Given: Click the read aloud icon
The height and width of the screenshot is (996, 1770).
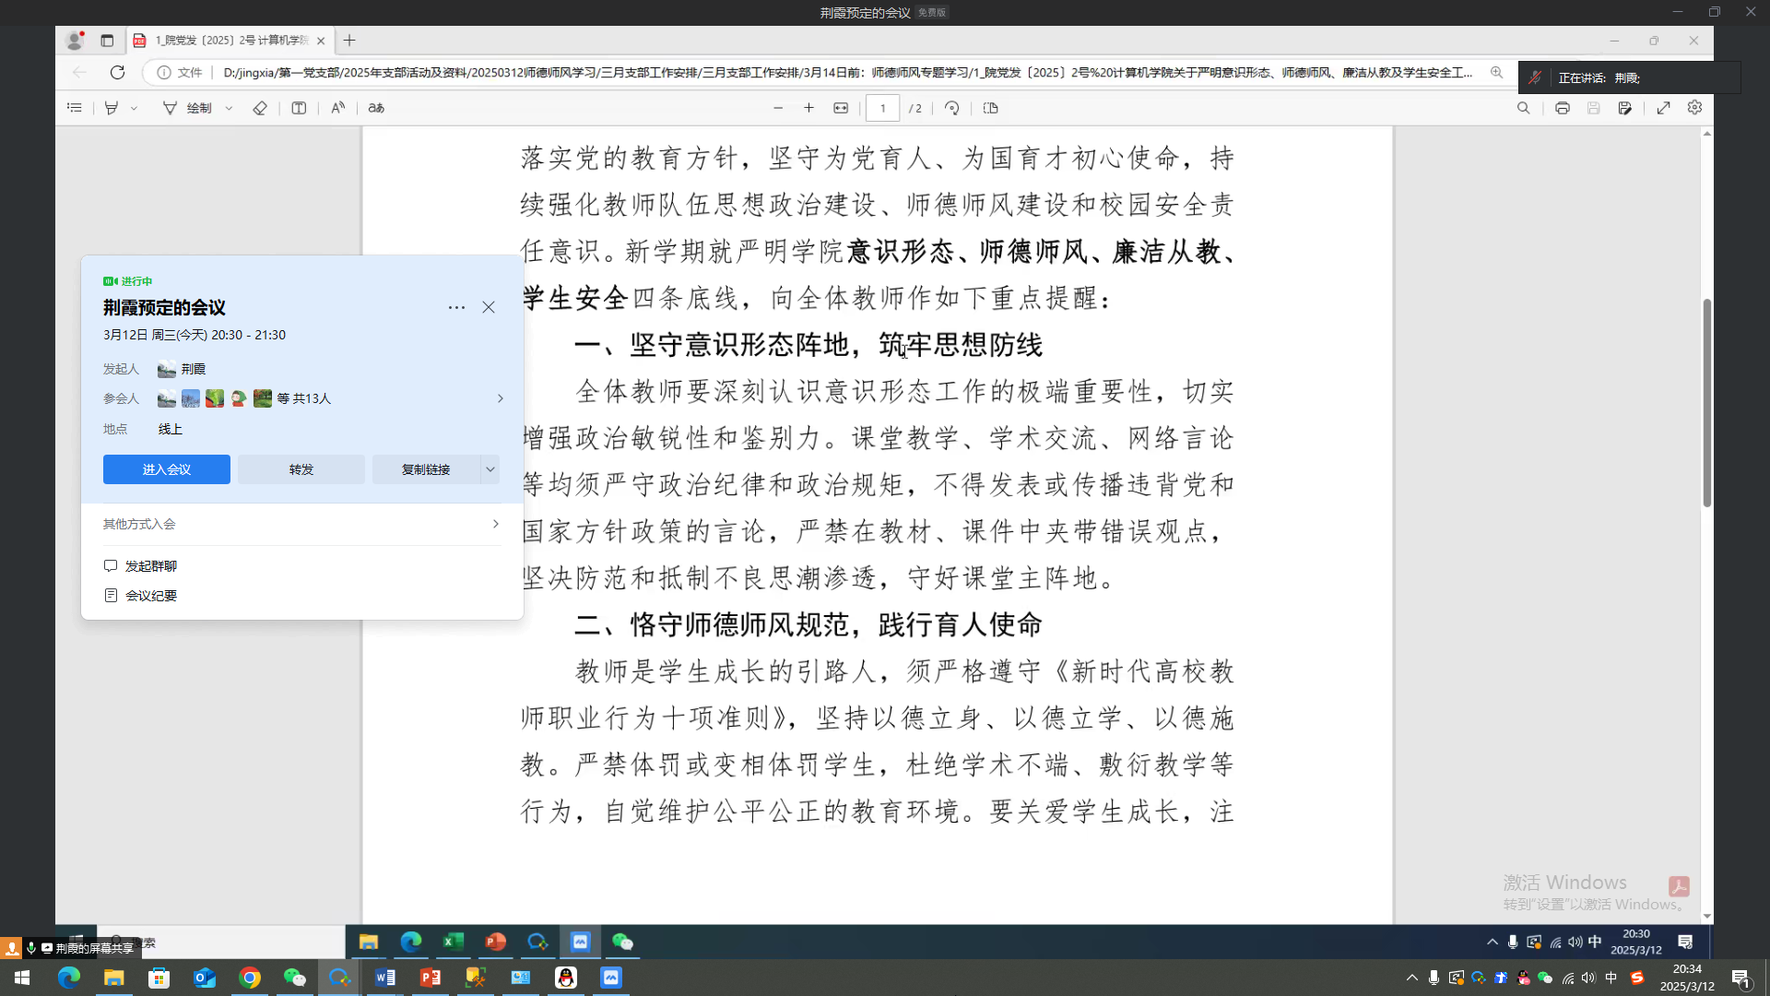Looking at the screenshot, I should (x=338, y=108).
